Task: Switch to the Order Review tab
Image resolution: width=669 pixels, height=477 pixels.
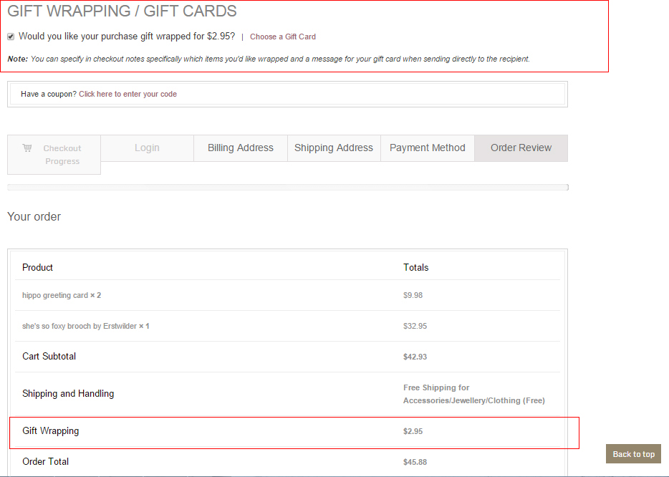Action: [x=521, y=148]
